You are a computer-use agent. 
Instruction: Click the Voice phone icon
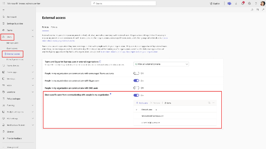pyautogui.click(x=4, y=85)
